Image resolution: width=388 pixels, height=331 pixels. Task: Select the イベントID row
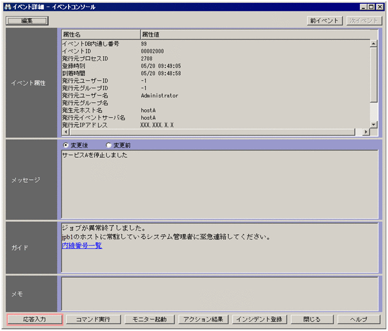click(x=216, y=51)
